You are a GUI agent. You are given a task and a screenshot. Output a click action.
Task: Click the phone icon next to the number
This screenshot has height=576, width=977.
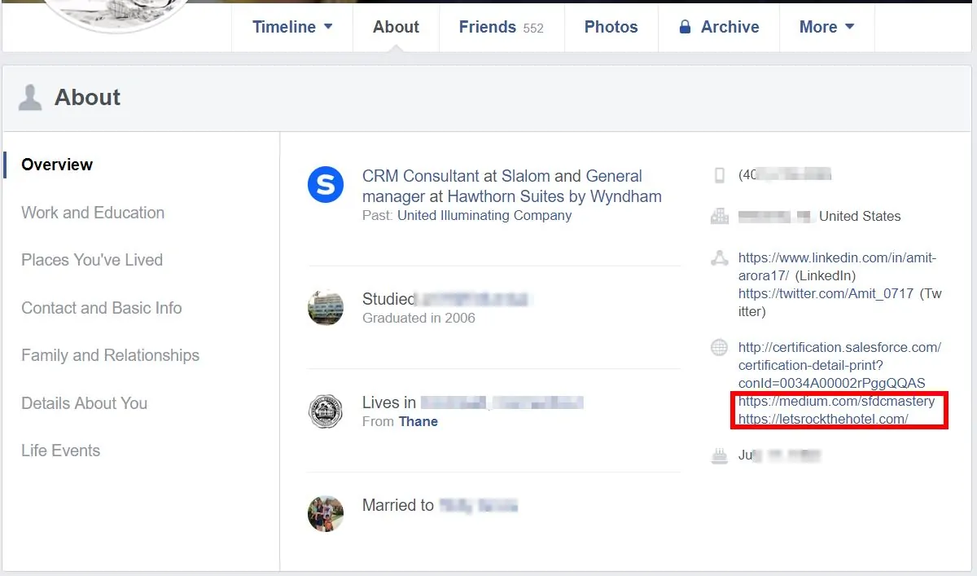point(719,174)
